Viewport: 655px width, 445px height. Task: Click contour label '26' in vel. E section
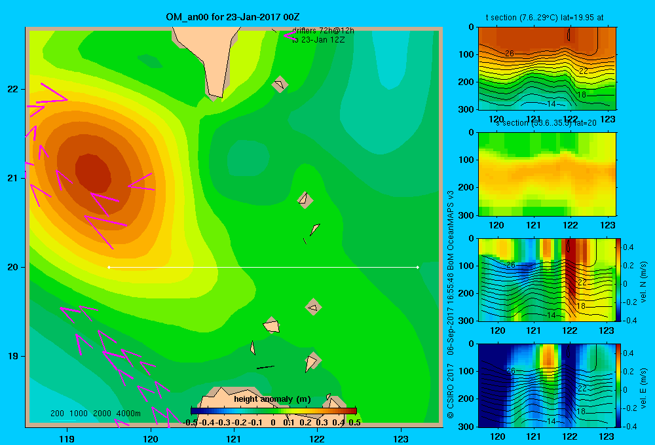(x=510, y=370)
